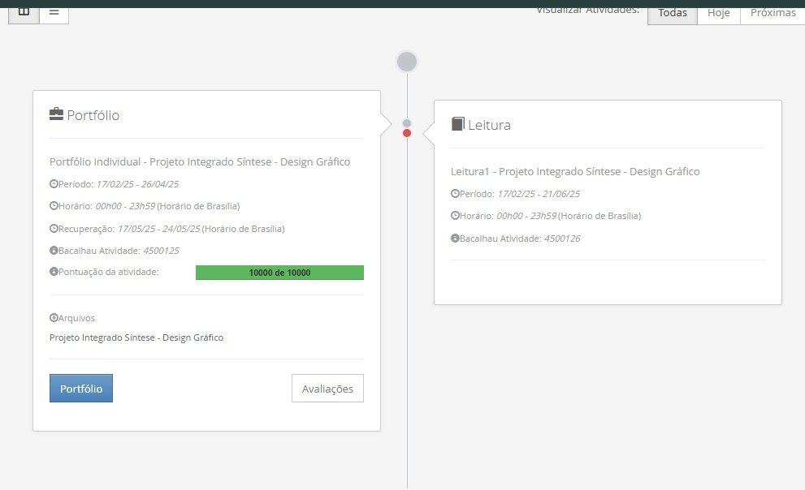
Task: Click info icon next to Bacalhau Atividade 4500125
Action: (54, 251)
